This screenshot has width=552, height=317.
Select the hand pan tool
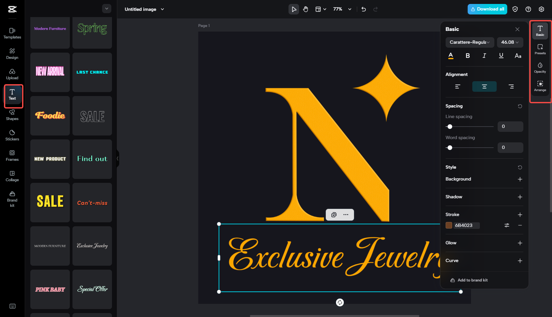(x=306, y=9)
